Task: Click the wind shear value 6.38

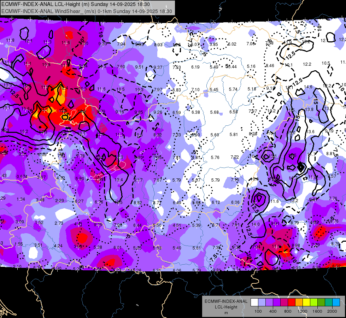Action: (x=196, y=112)
